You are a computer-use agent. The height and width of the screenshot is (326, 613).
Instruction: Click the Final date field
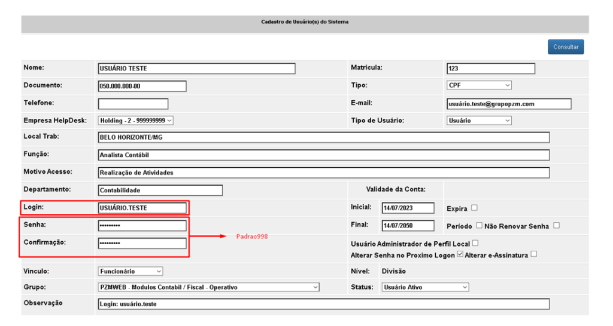tap(408, 225)
